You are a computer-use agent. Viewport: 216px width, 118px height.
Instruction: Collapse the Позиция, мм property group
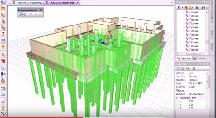(177, 98)
